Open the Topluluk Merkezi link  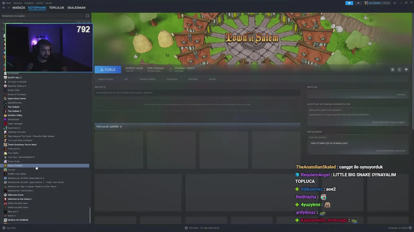147,79
